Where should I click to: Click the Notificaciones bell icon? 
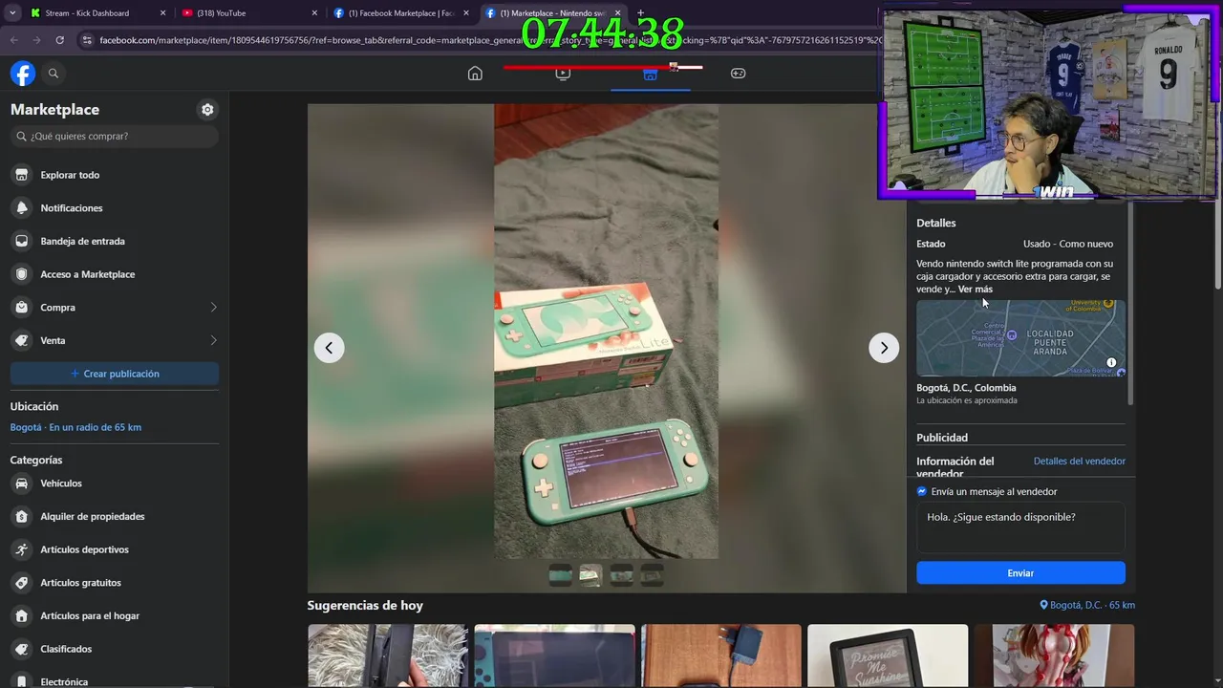(22, 208)
